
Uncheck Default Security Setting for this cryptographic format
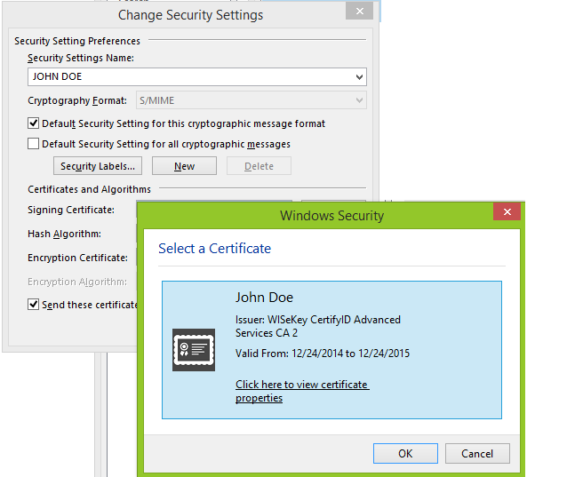click(34, 123)
